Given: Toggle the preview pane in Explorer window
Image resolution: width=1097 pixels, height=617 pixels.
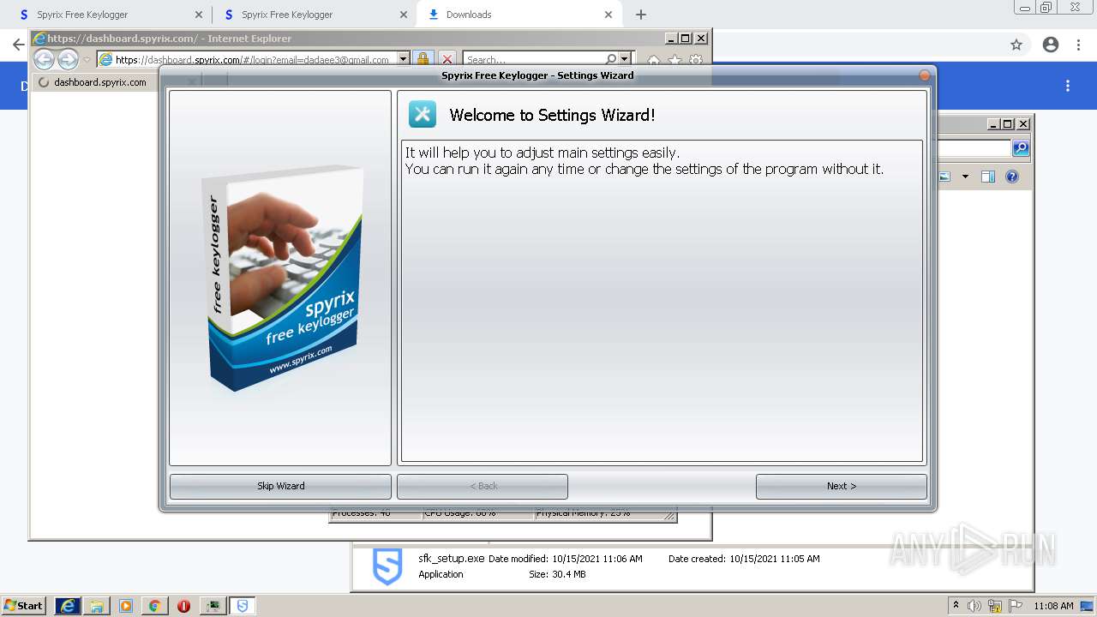Looking at the screenshot, I should click(988, 177).
